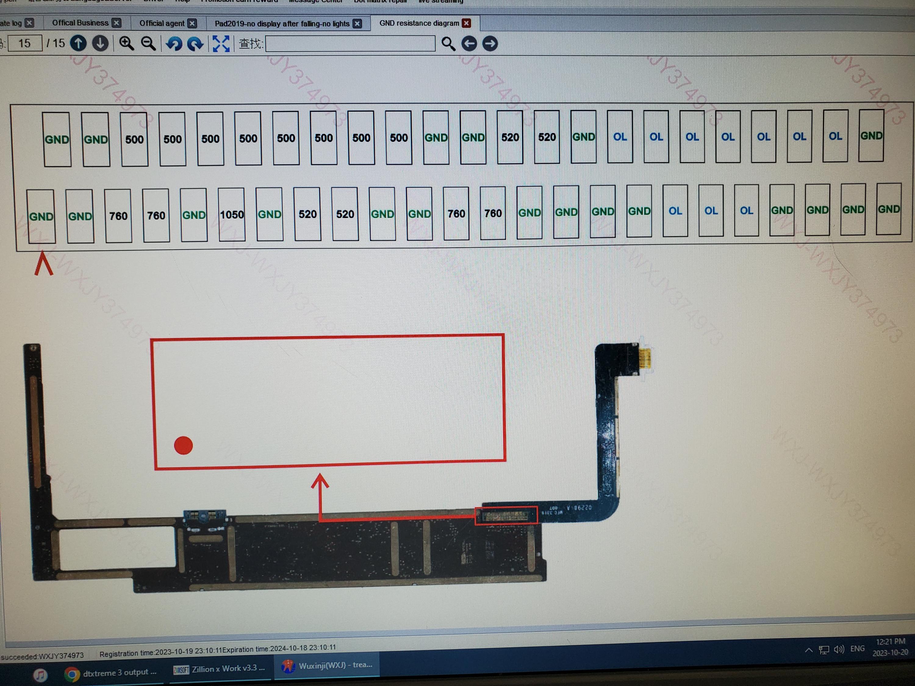Image resolution: width=915 pixels, height=686 pixels.
Task: Zoom in on the diagram
Action: point(126,43)
